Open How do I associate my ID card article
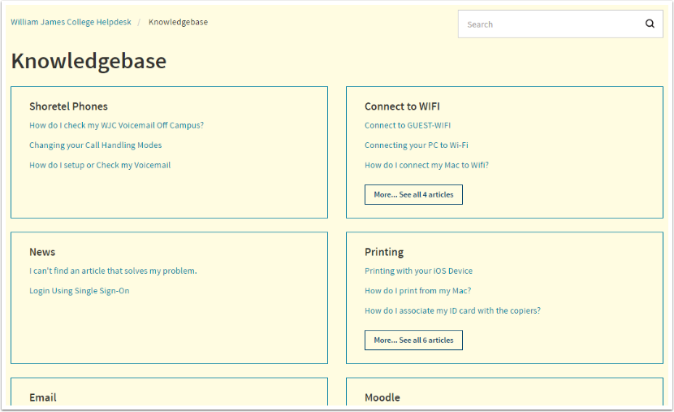The image size is (674, 412). coord(452,310)
